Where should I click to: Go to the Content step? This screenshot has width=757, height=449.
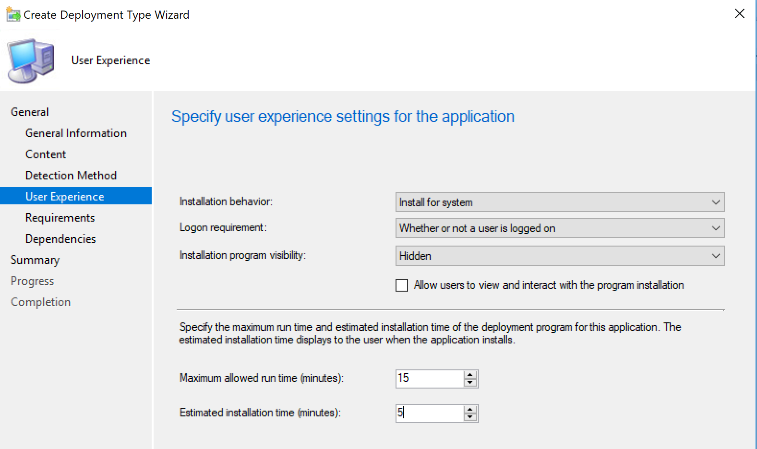point(46,154)
